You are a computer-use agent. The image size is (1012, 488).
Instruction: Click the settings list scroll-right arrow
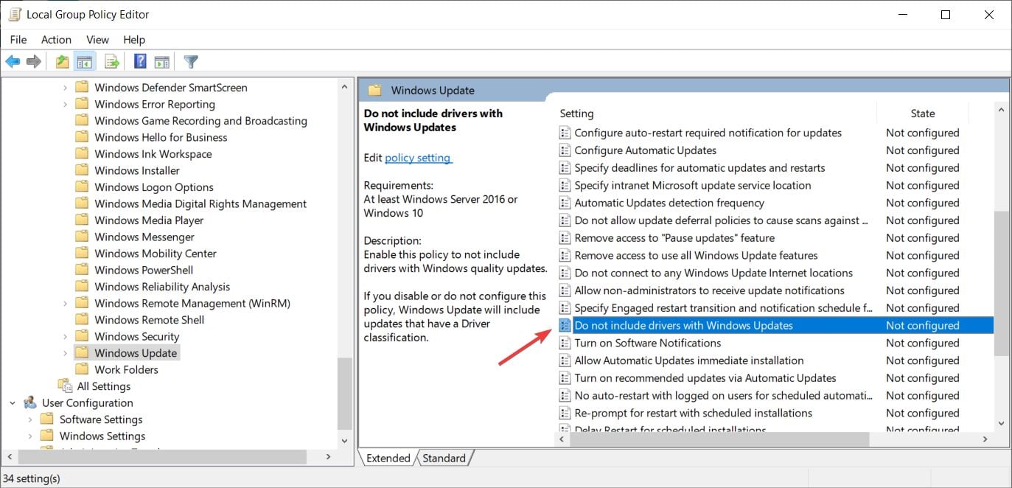985,439
